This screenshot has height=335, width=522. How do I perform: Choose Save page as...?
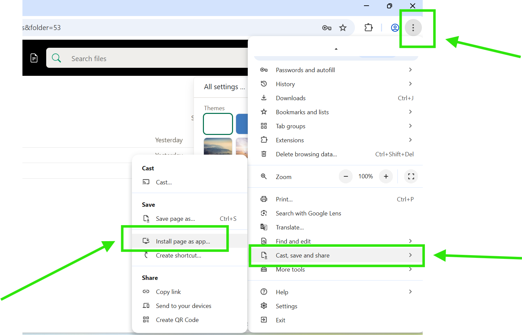coord(190,218)
